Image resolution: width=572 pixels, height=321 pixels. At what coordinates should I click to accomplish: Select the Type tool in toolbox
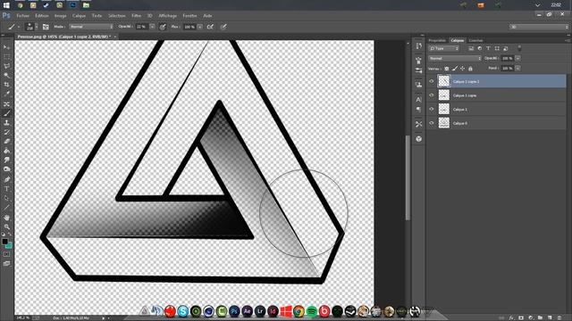pyautogui.click(x=6, y=188)
